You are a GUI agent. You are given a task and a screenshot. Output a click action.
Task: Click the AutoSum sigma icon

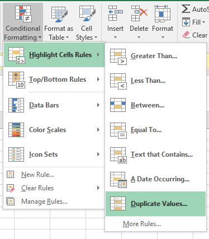pos(186,9)
